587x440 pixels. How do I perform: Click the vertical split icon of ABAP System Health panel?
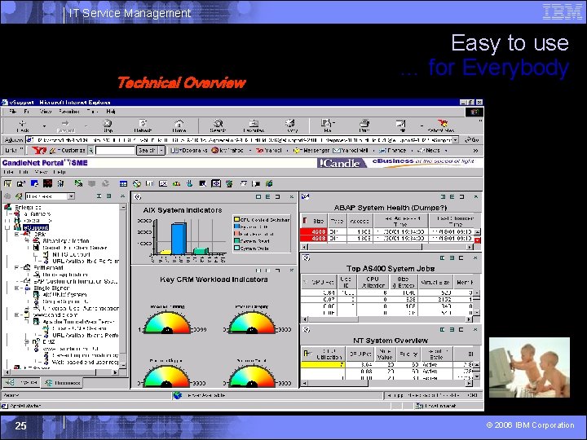443,196
